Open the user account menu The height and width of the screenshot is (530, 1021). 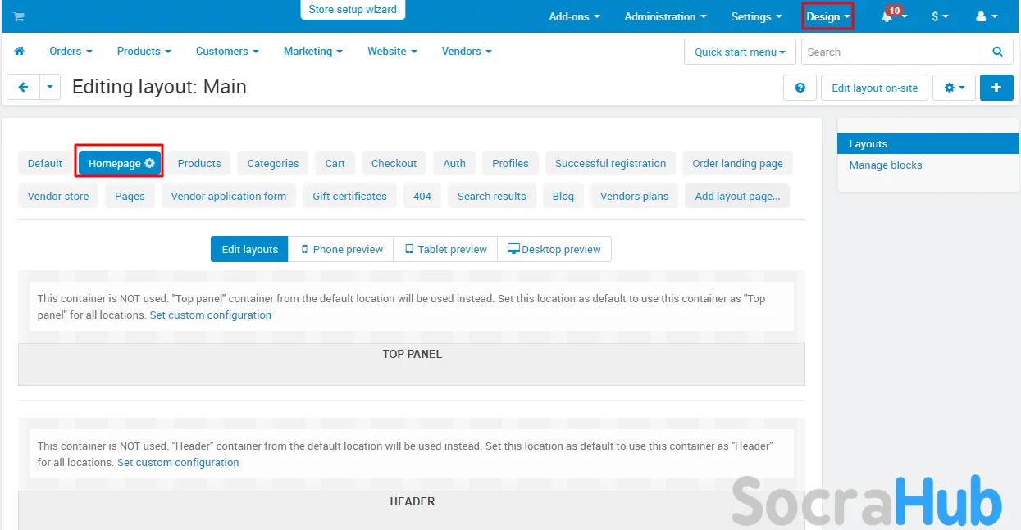pos(987,16)
